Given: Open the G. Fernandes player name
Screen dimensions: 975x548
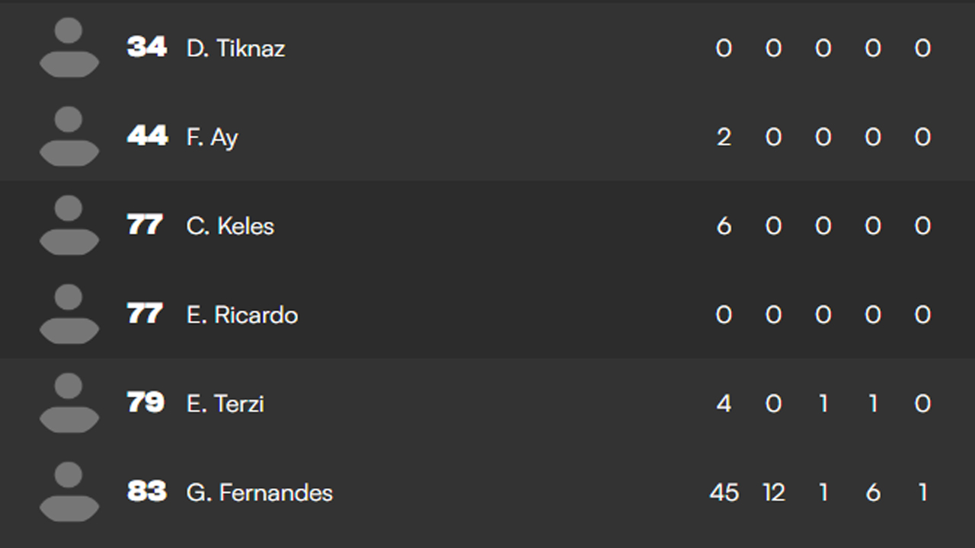Looking at the screenshot, I should click(259, 492).
